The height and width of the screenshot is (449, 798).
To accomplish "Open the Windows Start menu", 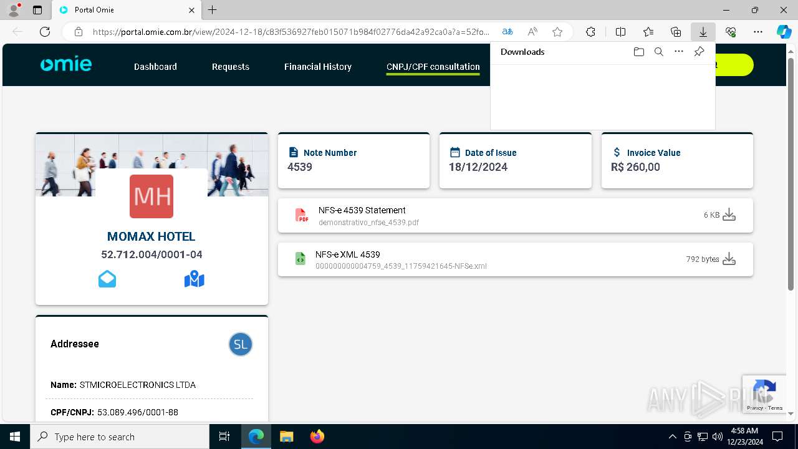I will (x=15, y=437).
